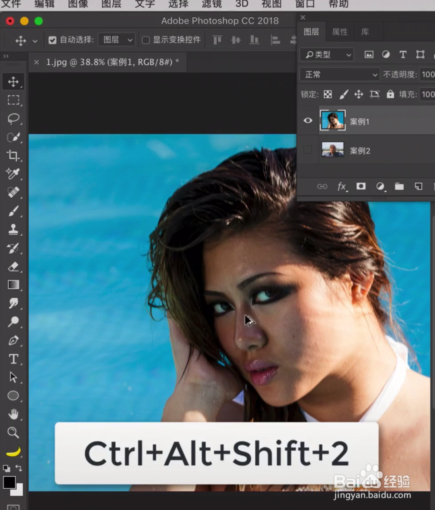Select the Rectangular Marquee tool
435x510 pixels.
13,100
